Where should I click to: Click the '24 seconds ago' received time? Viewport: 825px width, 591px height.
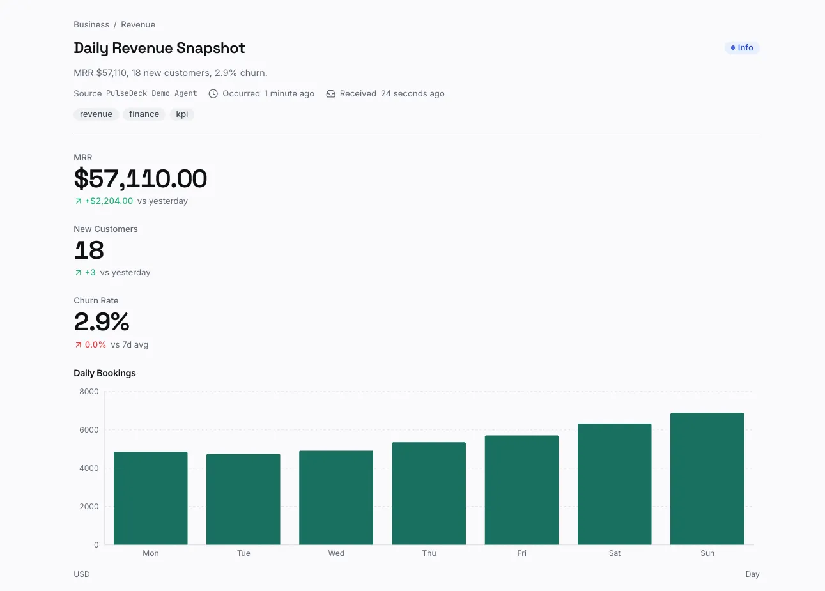[x=413, y=93]
